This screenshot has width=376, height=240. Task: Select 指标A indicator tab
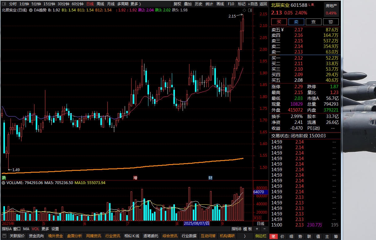(x=7, y=229)
